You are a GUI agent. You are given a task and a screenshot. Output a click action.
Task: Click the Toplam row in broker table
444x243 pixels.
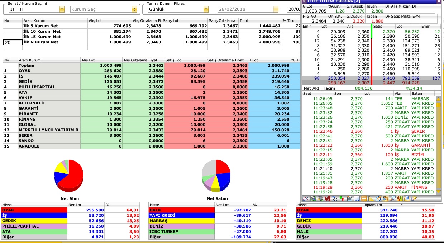tap(152, 65)
